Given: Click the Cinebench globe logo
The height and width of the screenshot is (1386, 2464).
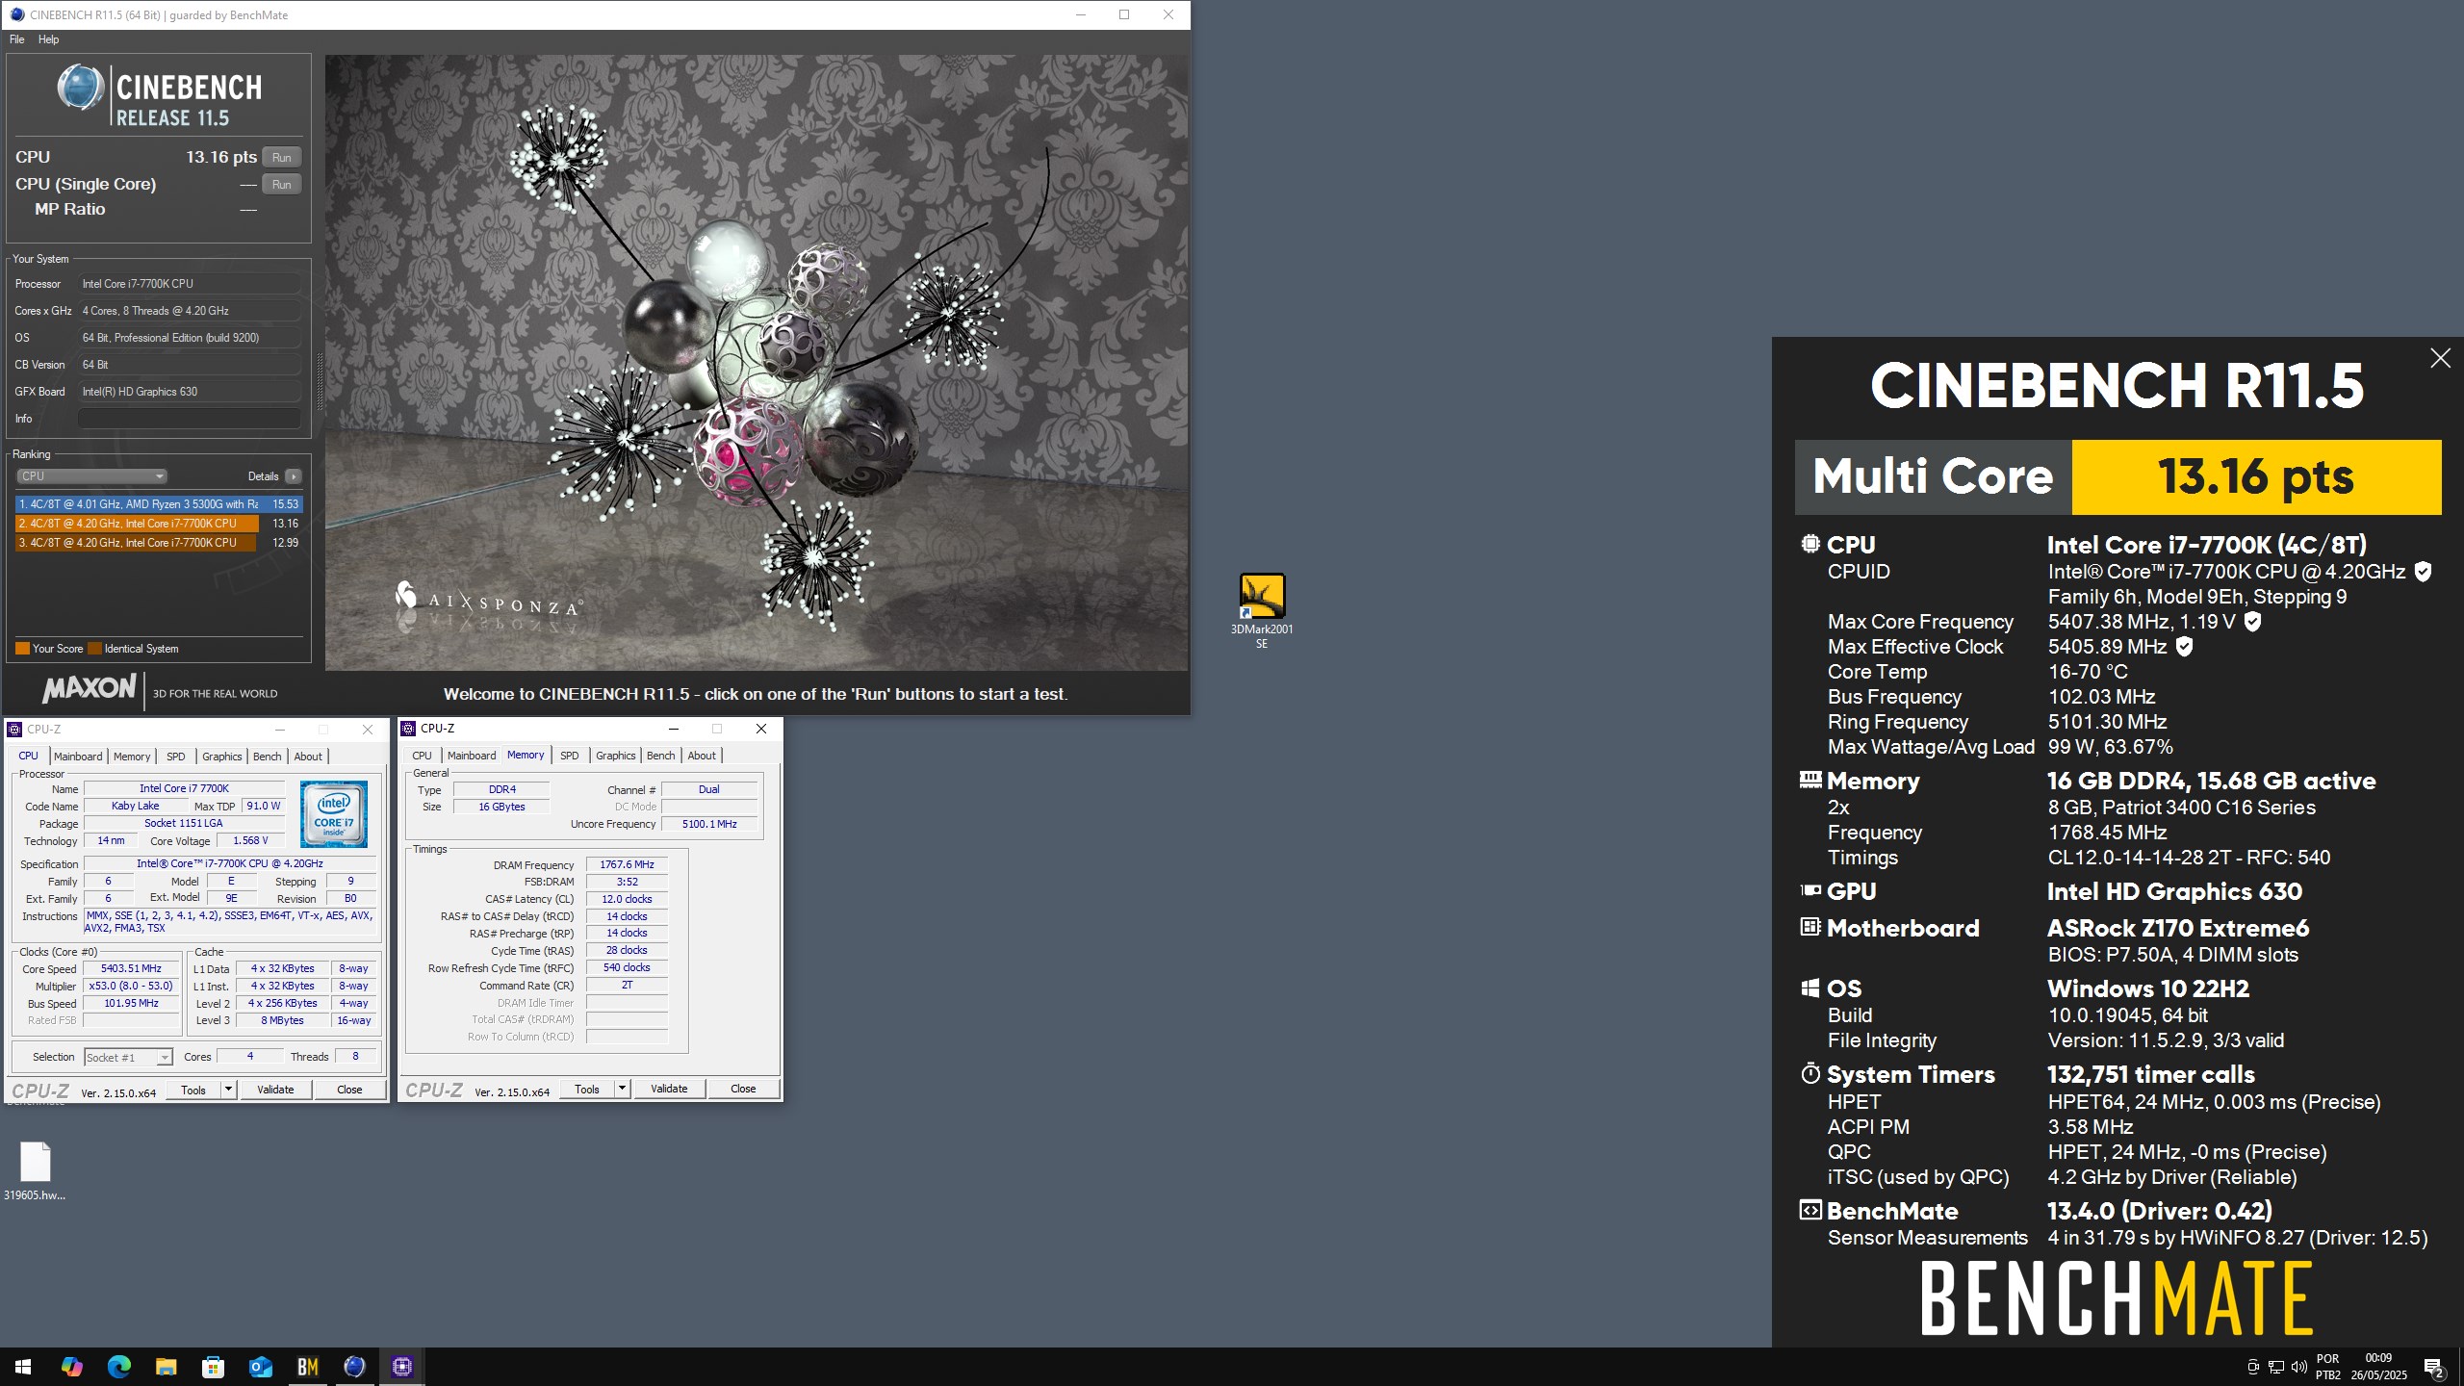Looking at the screenshot, I should pyautogui.click(x=80, y=88).
